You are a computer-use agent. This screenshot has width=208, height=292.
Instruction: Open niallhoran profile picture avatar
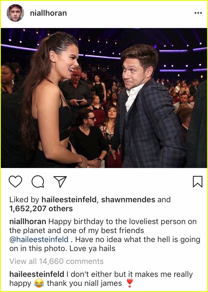[15, 13]
